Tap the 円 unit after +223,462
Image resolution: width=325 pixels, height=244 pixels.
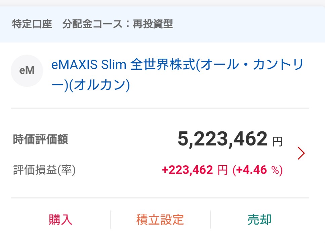pos(223,170)
